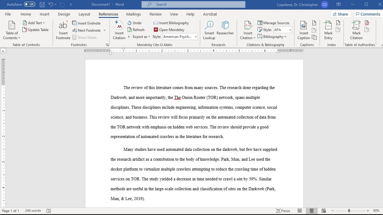Screen dimensions: 383x215
Task: Open Customize Quick Access Toolbar arrow
Action: pos(71,4)
